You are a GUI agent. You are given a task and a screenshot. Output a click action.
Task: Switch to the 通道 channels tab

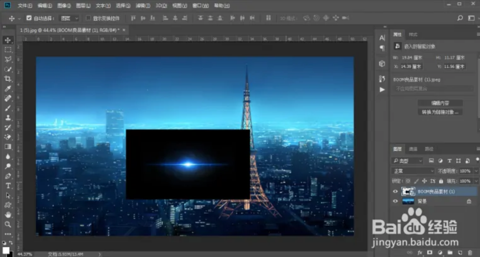[413, 149]
